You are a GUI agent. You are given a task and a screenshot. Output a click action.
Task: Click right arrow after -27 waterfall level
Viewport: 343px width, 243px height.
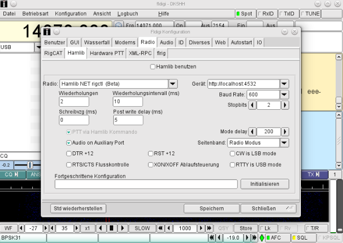tap(46, 228)
